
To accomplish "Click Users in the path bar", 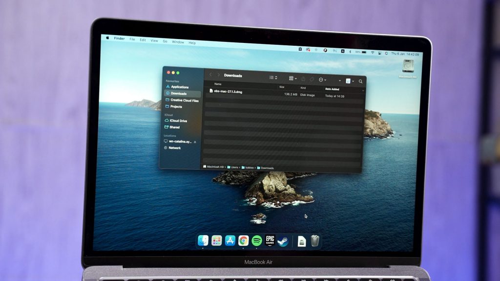I will point(232,167).
